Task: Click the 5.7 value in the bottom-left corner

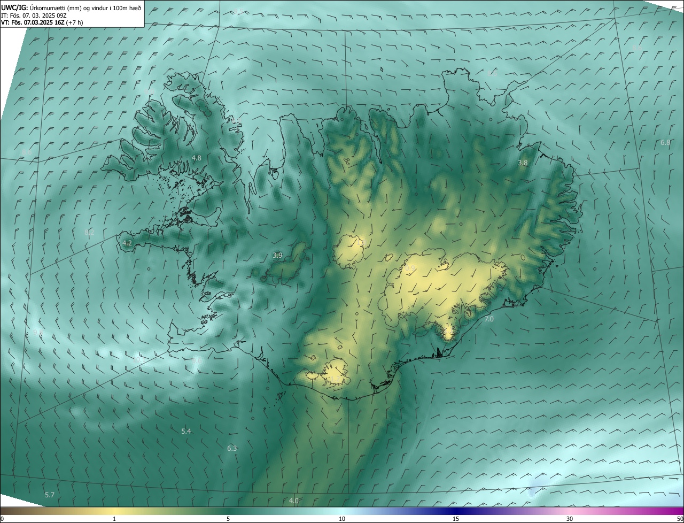Action: point(50,495)
